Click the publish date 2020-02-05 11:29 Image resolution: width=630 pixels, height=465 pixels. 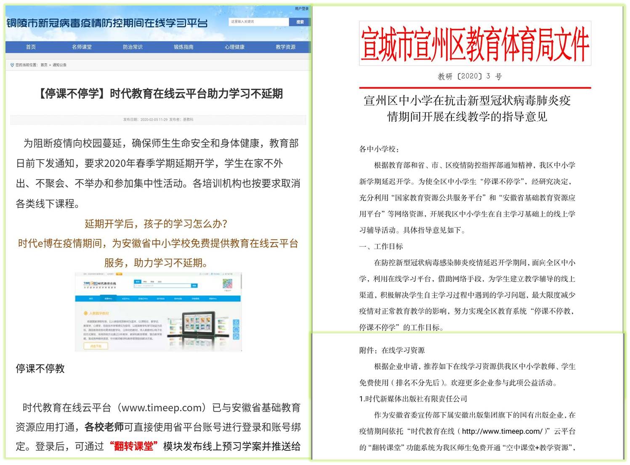(154, 120)
